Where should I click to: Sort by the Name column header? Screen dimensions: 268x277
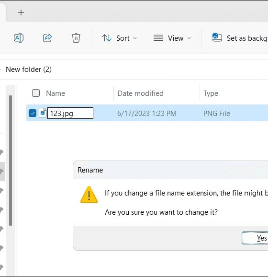click(56, 93)
